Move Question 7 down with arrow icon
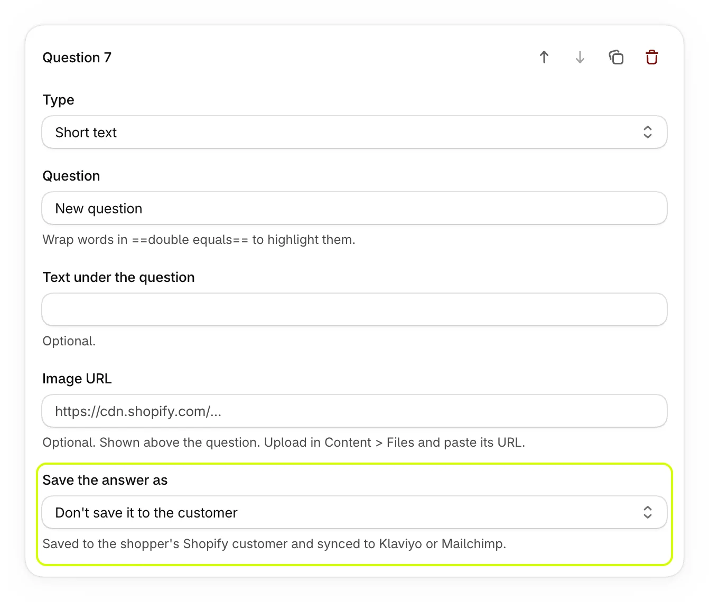This screenshot has height=602, width=709. [x=580, y=57]
